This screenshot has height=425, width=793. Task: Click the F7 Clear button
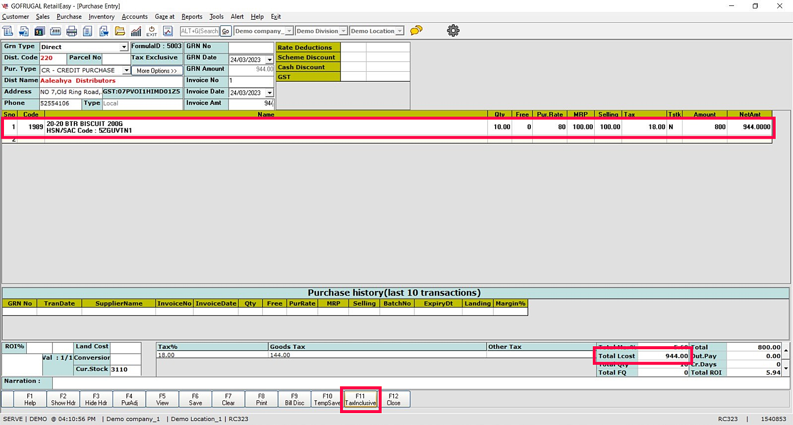tap(228, 399)
